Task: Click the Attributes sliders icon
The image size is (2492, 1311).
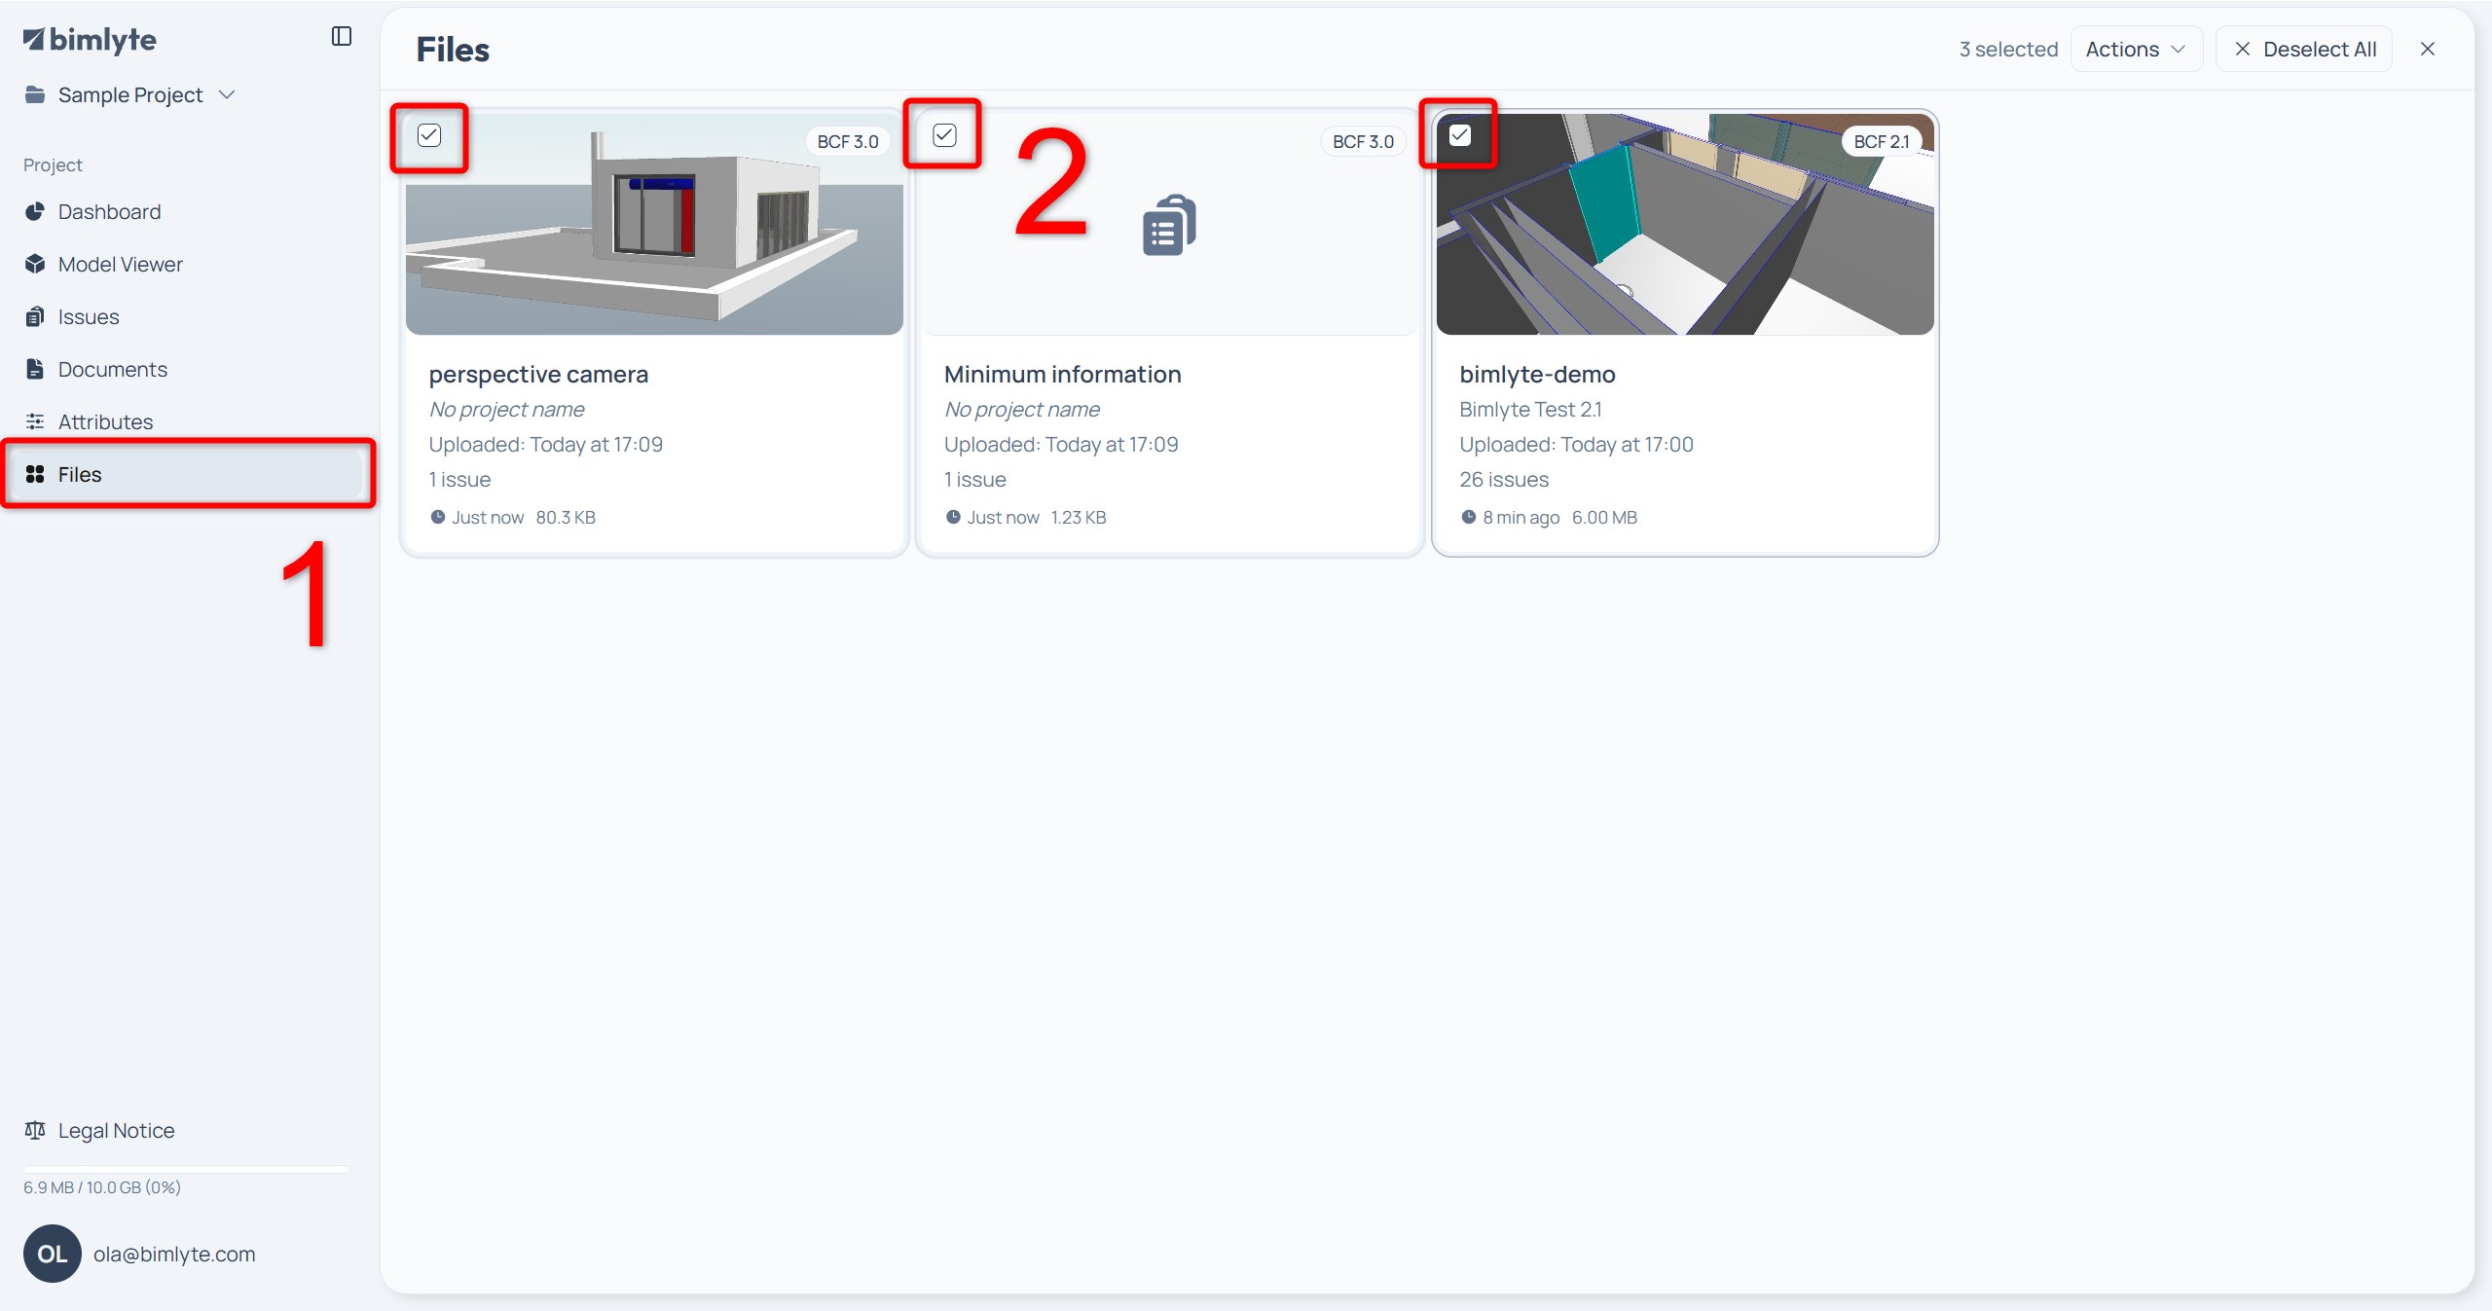Action: click(35, 421)
